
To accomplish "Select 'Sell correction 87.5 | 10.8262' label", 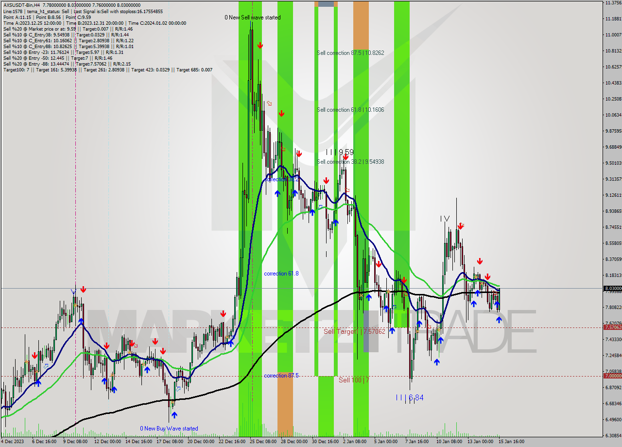I will click(x=350, y=53).
